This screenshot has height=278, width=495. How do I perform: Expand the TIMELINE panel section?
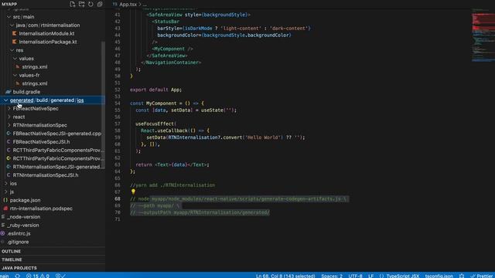53,259
